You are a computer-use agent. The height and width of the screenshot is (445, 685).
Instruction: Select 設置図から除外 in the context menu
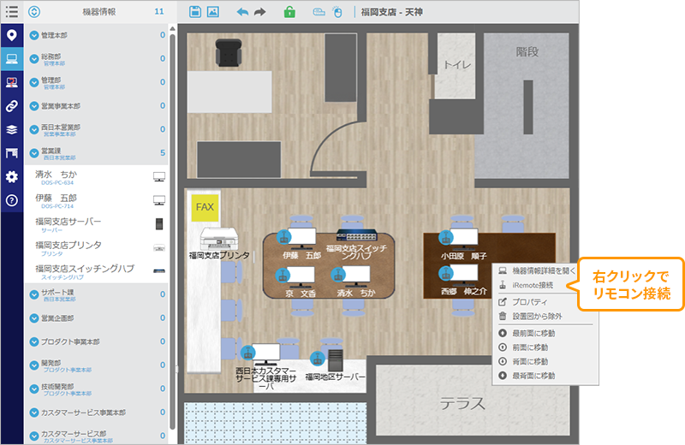535,317
